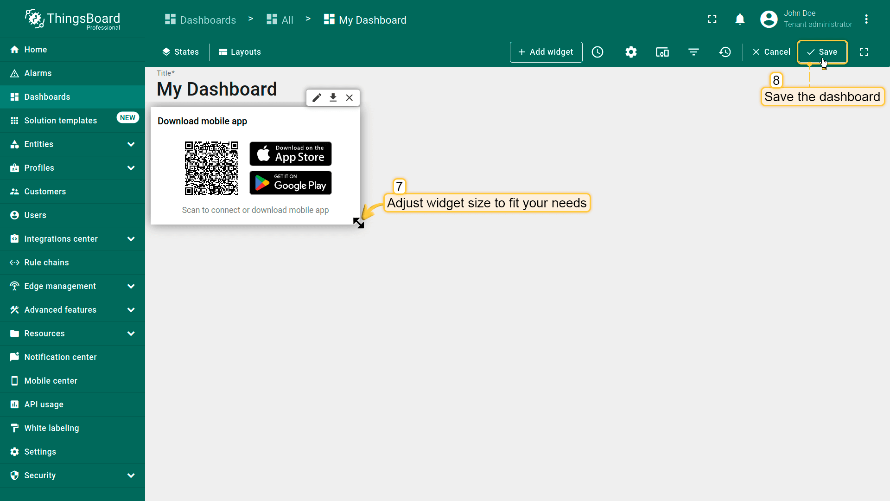Click the Google Play badge
Viewport: 890px width, 501px height.
[x=291, y=183]
